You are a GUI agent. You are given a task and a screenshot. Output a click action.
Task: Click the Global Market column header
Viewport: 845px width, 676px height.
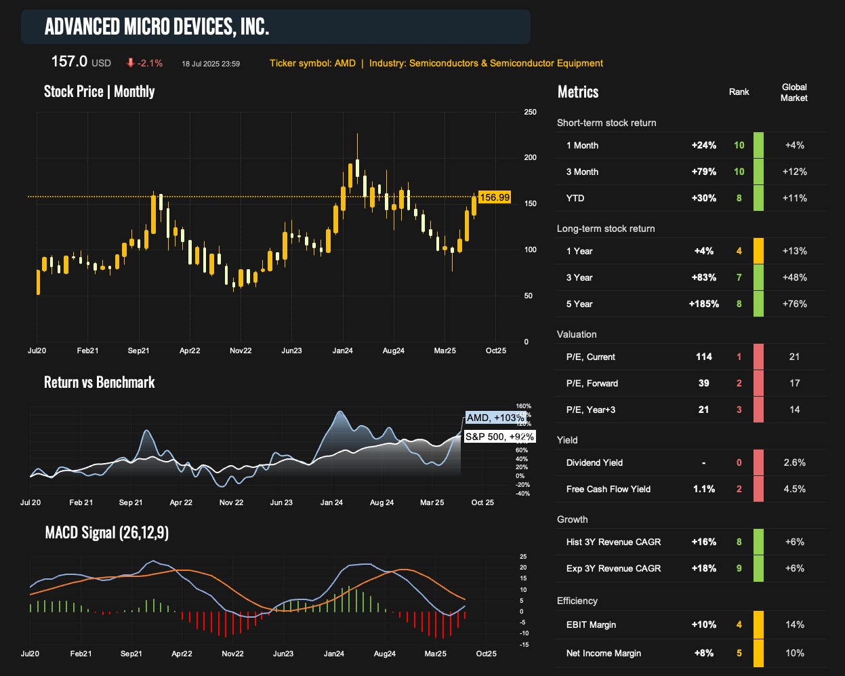click(794, 92)
